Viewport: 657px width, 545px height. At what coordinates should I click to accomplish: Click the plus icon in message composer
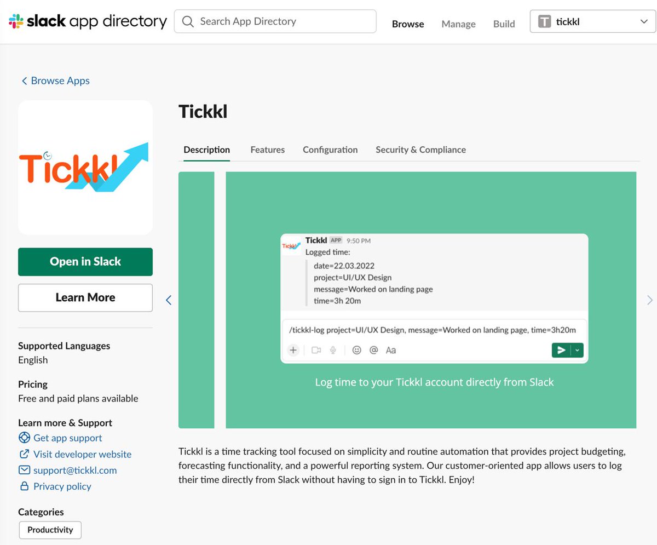pyautogui.click(x=293, y=350)
